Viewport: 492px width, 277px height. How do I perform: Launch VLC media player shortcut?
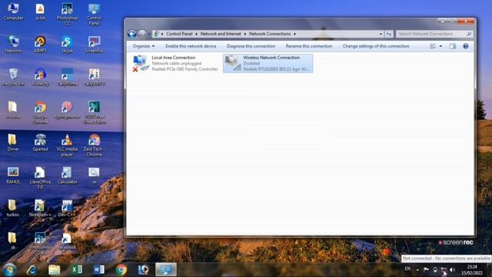pos(67,145)
